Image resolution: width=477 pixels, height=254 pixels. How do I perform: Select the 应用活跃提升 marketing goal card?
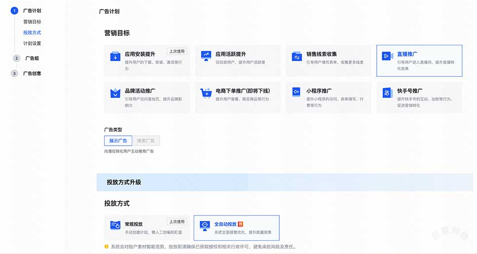coord(238,61)
